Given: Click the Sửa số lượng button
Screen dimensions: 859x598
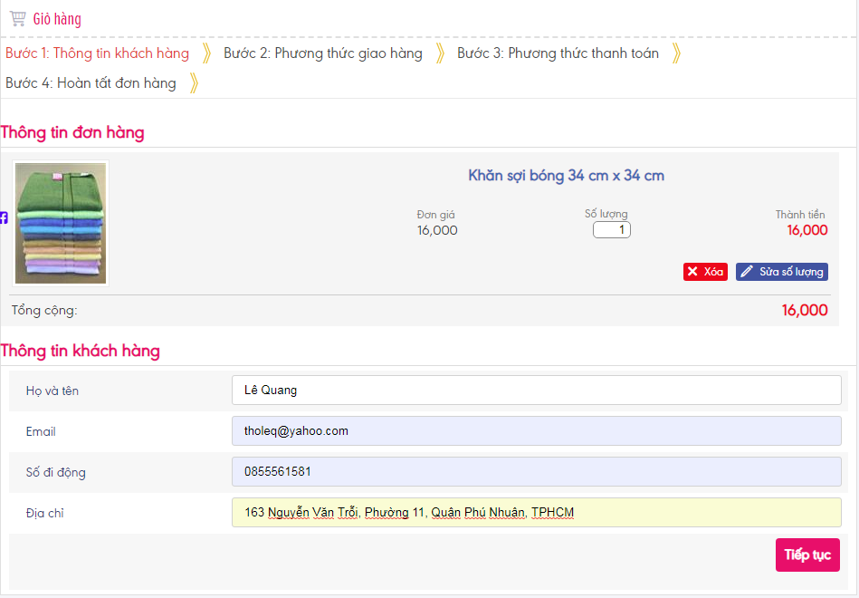Looking at the screenshot, I should pyautogui.click(x=782, y=272).
